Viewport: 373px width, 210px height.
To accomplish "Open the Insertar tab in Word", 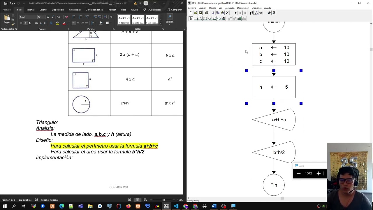I will (31, 10).
